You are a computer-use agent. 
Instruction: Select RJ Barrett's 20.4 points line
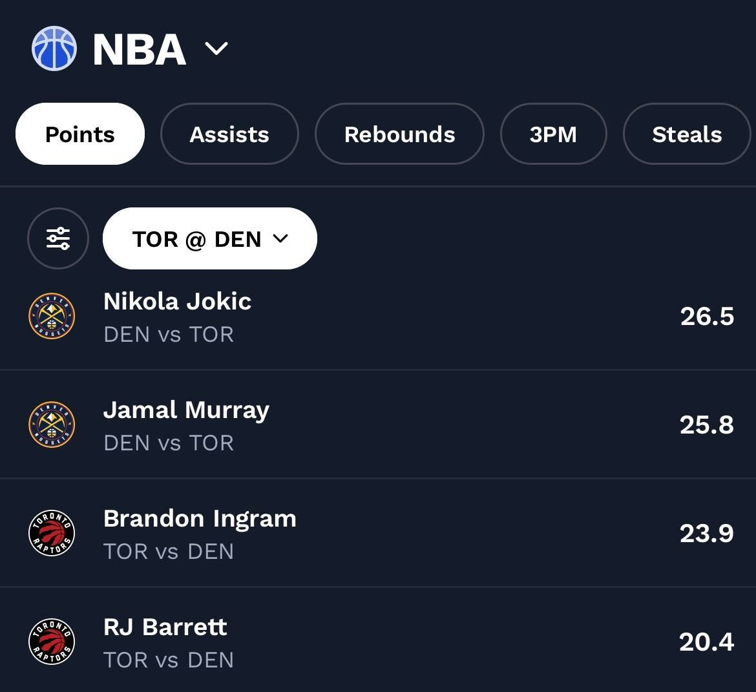[706, 642]
